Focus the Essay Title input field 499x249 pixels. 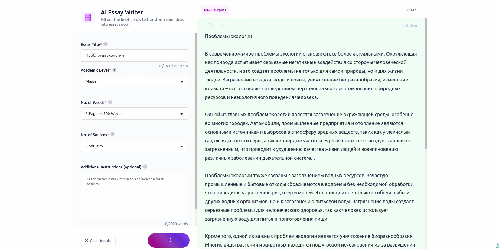[x=134, y=56]
